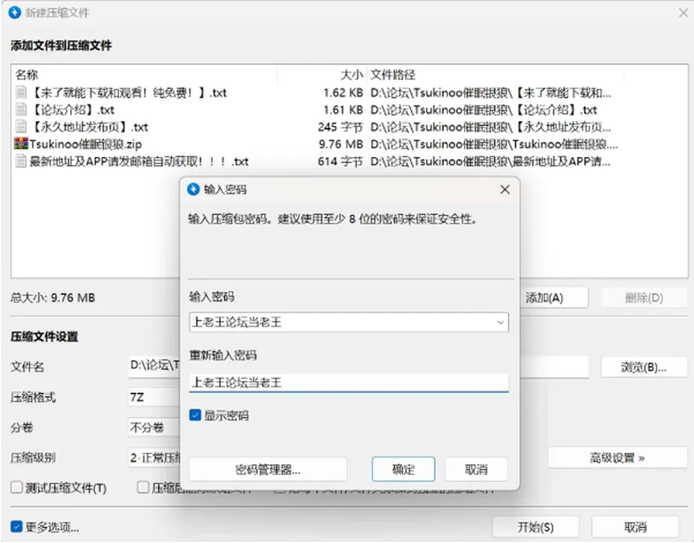Click the 添加(A) button
Viewport: 694px width, 543px height.
(554, 298)
